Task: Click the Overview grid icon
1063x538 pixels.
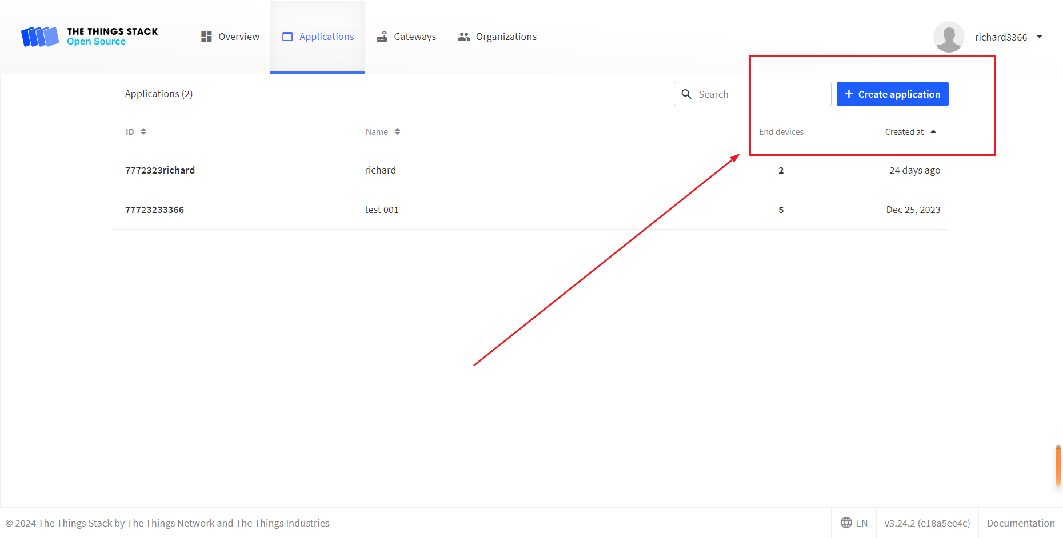Action: 206,37
